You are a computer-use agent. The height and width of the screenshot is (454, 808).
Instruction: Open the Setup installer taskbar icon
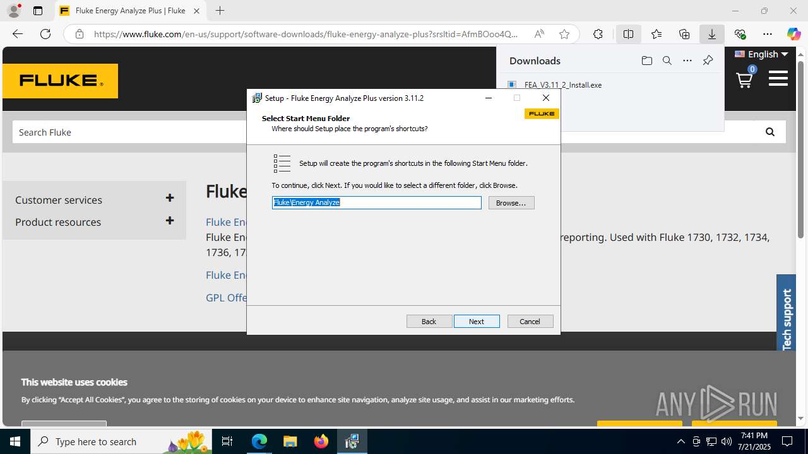(x=352, y=441)
